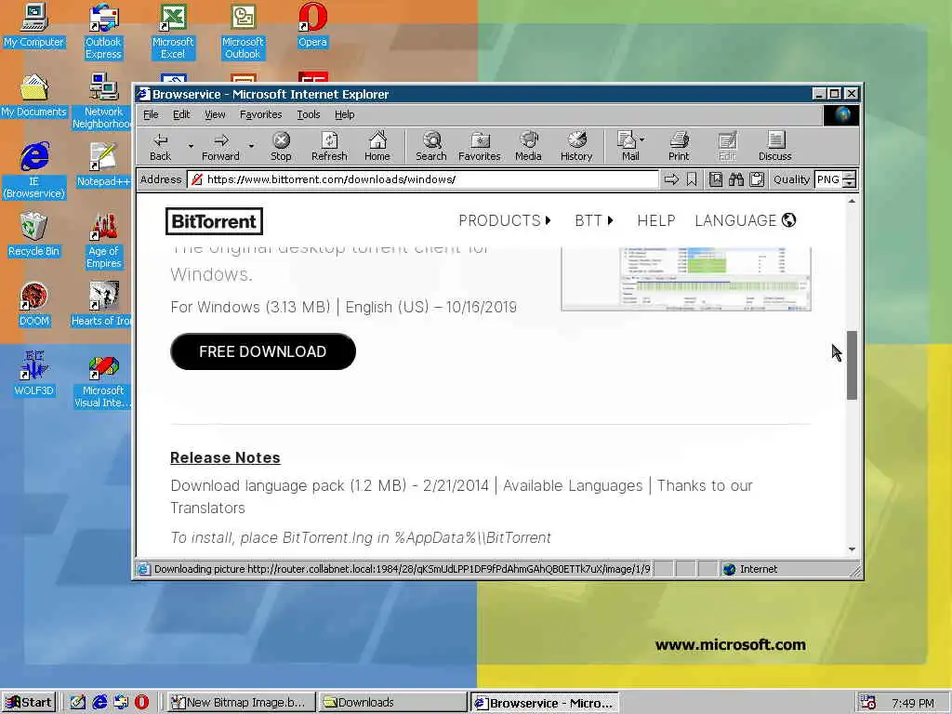952x714 pixels.
Task: Select the Recycle Bin desktop icon
Action: tap(34, 235)
